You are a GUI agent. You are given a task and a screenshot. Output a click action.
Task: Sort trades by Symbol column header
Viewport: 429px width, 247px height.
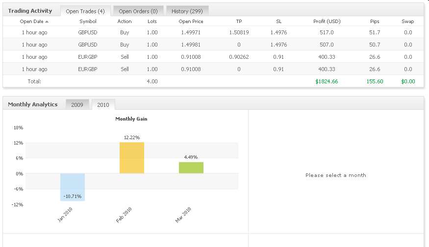(88, 22)
